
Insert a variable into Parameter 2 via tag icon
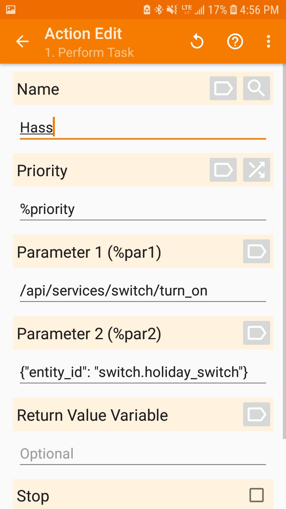click(x=256, y=333)
